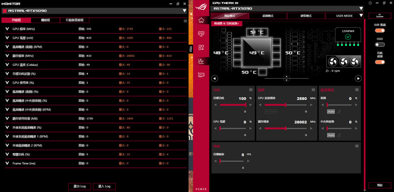This screenshot has width=394, height=192.
Task: Edit center fan curve pencil icon
Action: click(339, 135)
